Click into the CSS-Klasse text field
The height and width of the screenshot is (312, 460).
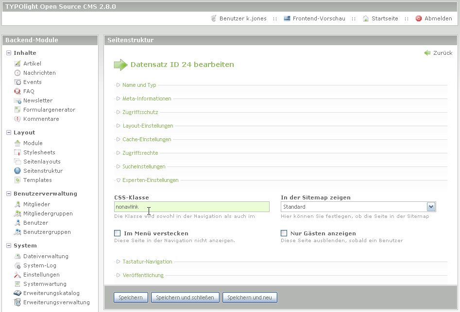tap(191, 207)
